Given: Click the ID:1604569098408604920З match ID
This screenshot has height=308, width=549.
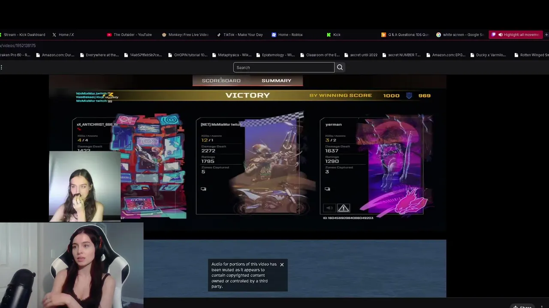Looking at the screenshot, I should (x=348, y=218).
